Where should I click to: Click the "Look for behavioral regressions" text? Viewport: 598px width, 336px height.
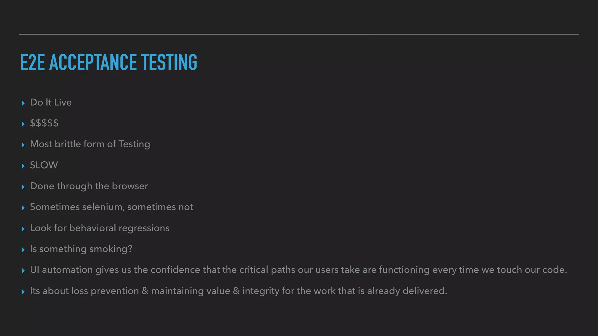click(x=100, y=228)
